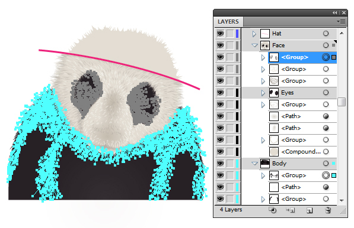Click the Make/Release Clipping Mask icon
The height and width of the screenshot is (228, 354).
(x=273, y=210)
